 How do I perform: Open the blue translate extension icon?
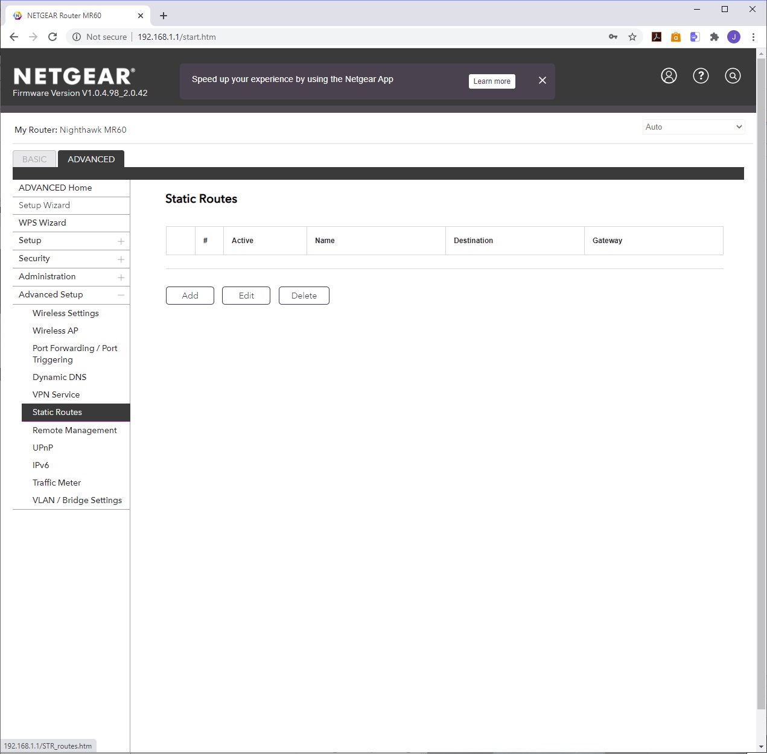[x=695, y=37]
